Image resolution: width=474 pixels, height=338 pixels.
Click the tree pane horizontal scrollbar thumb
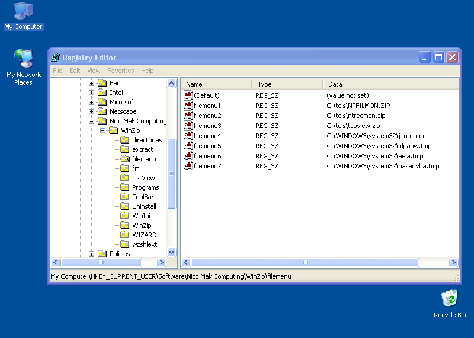click(101, 262)
